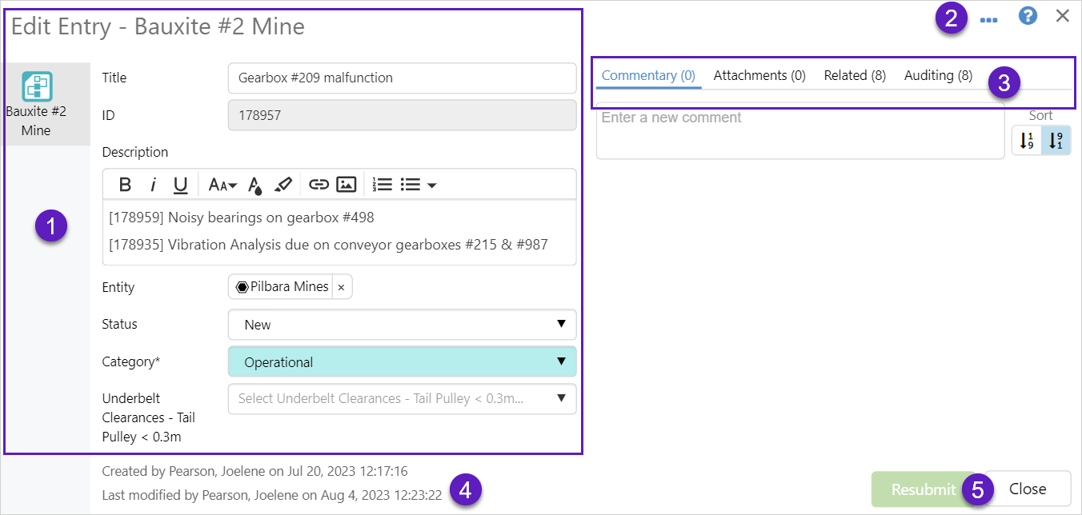Open the help question mark icon
Image resolution: width=1082 pixels, height=515 pixels.
coord(1028,16)
